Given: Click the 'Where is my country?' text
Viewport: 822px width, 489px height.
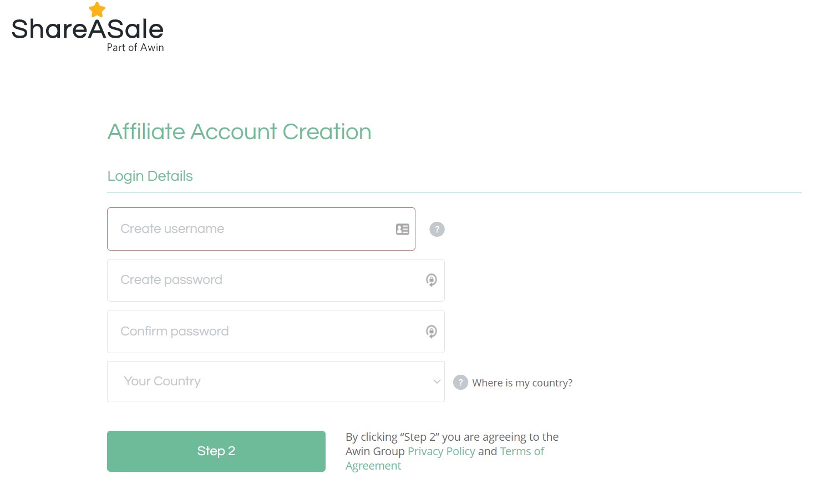Looking at the screenshot, I should click(x=522, y=383).
